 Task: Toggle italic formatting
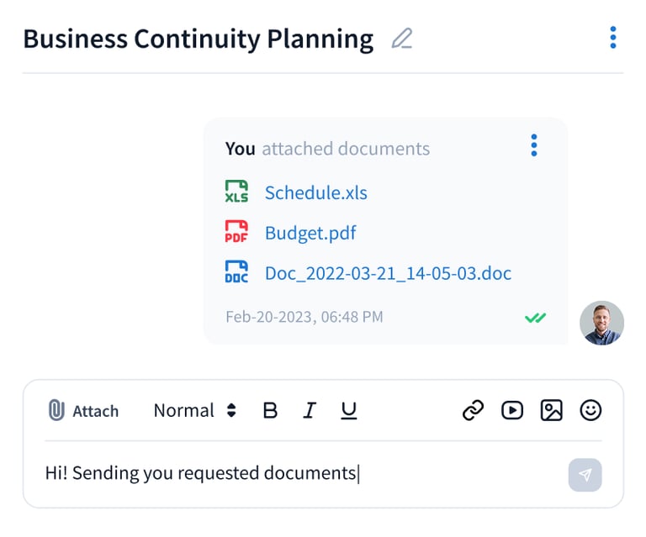(310, 411)
